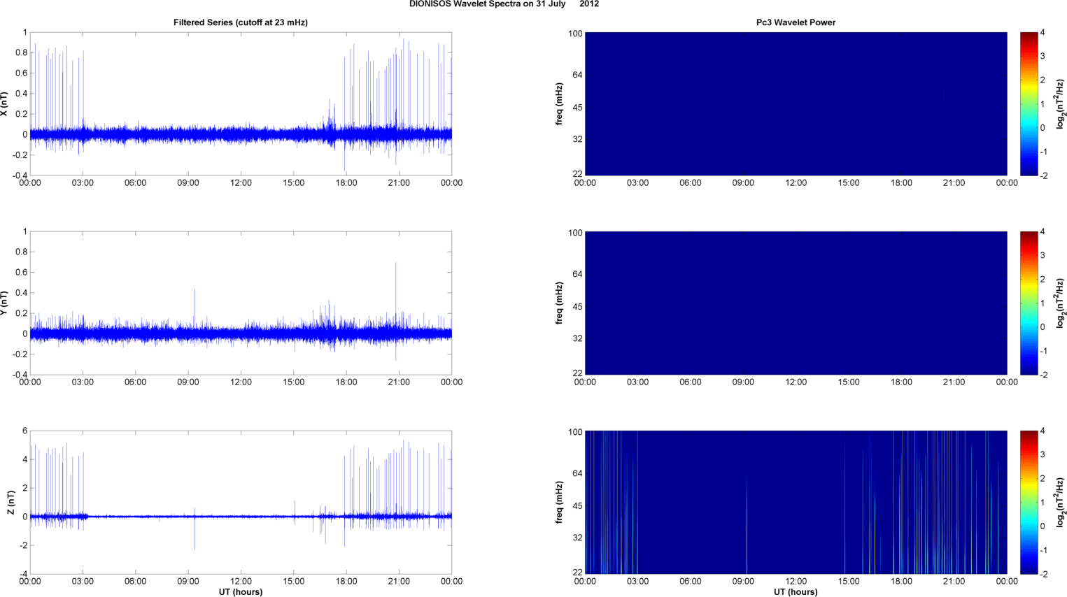Click the '-4' tick on the Z (nT) axis
The image size is (1067, 597).
tap(23, 575)
